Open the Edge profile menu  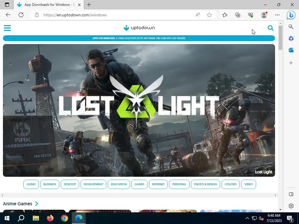[264, 15]
